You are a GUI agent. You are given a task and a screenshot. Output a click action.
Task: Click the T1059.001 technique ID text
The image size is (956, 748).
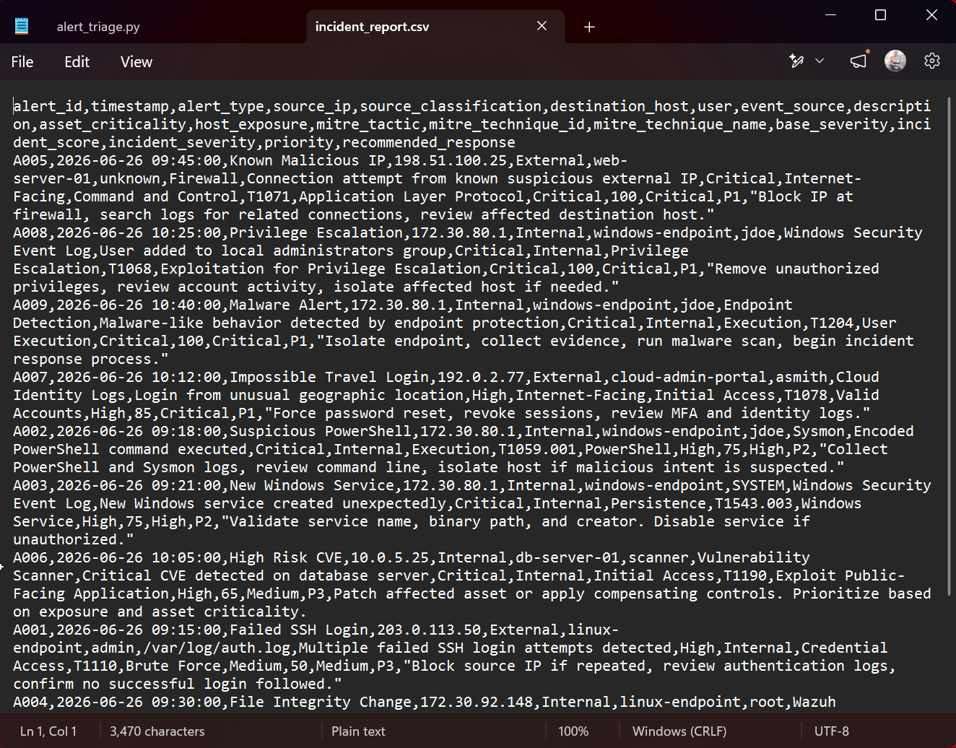(x=537, y=449)
